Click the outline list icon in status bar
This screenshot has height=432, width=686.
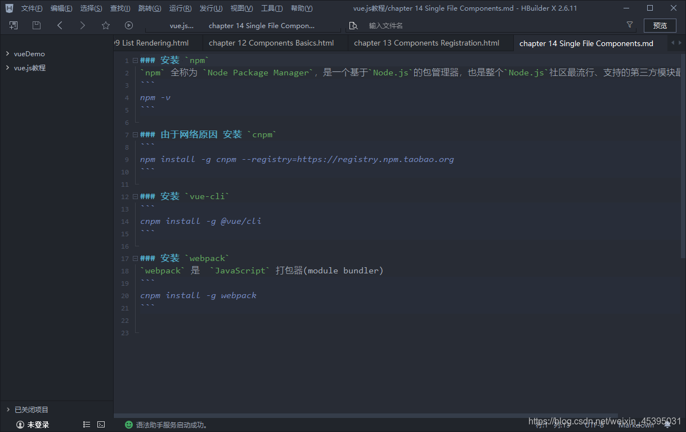(x=86, y=425)
